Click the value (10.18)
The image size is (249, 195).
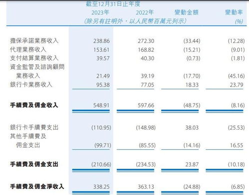click(x=236, y=165)
